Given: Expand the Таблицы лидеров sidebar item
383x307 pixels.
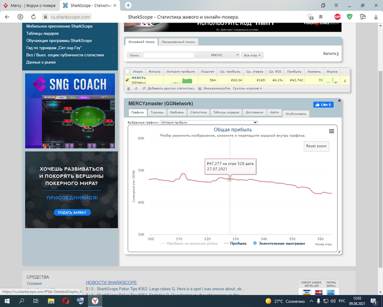Looking at the screenshot, I should point(70,33).
